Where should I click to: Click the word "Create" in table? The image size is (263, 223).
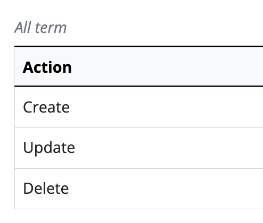pyautogui.click(x=46, y=107)
